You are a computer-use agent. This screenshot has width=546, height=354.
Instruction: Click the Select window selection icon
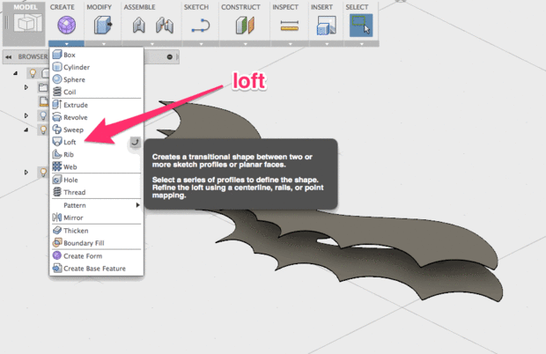coord(361,26)
